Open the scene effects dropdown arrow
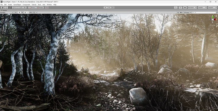 point(28,13)
